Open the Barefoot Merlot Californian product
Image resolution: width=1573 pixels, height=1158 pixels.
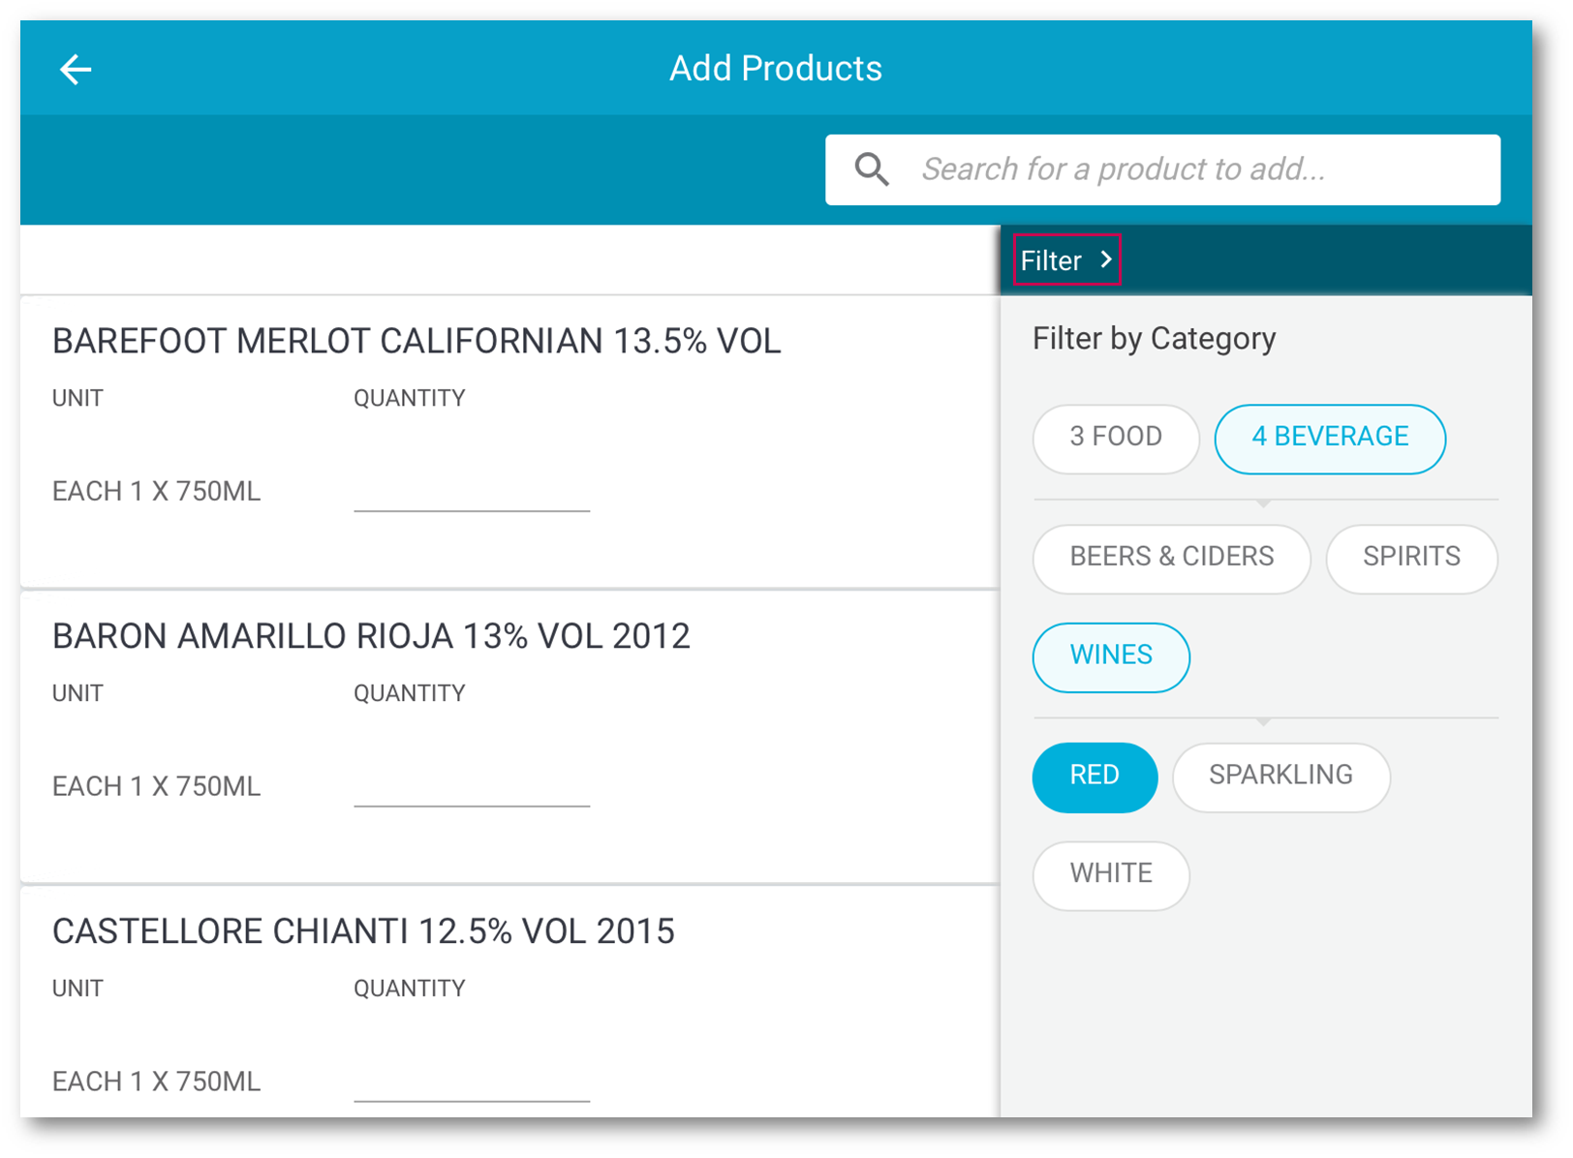[x=416, y=342]
